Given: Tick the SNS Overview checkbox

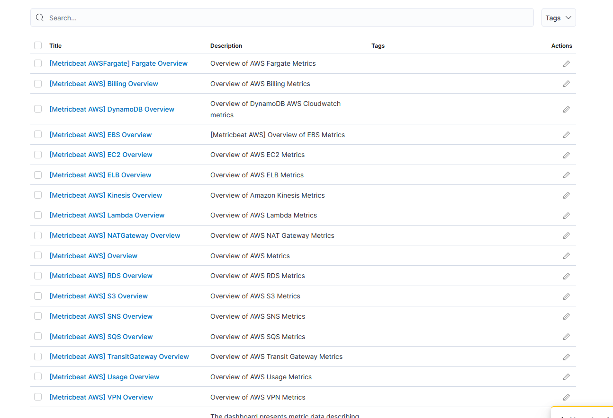Looking at the screenshot, I should pos(38,316).
